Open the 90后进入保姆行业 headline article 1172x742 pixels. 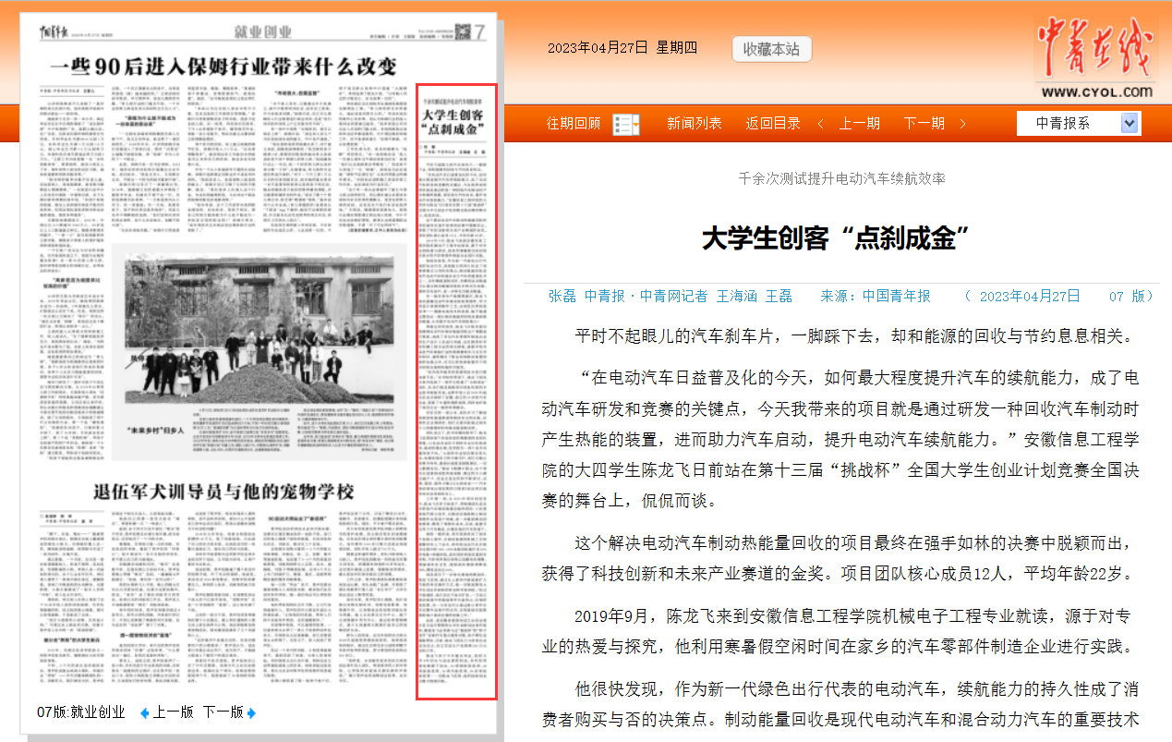coord(222,67)
